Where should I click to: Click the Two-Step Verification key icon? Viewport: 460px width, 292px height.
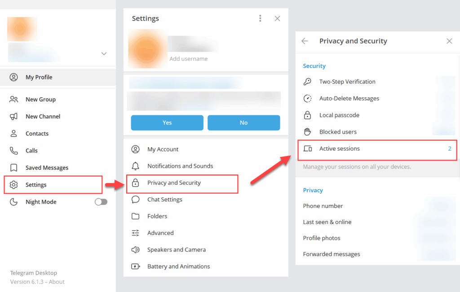[x=307, y=82]
